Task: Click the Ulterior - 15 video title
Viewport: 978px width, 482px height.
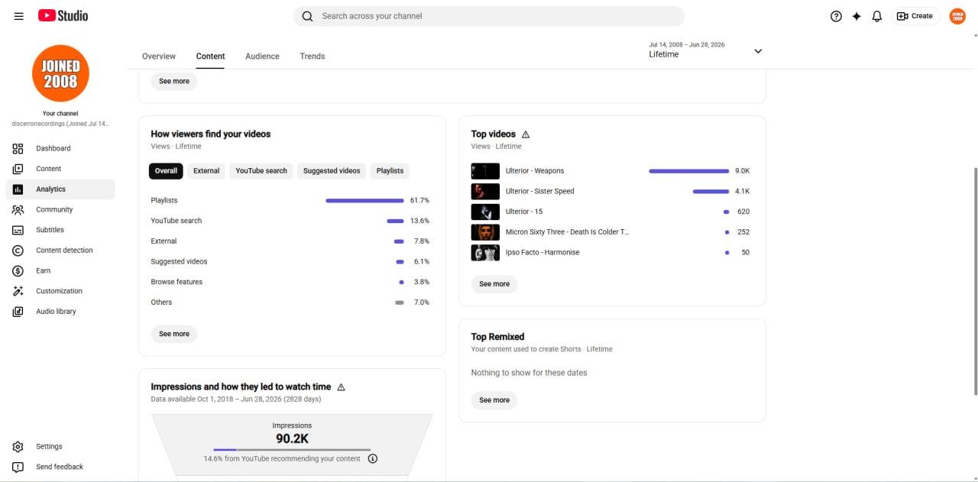Action: [524, 212]
